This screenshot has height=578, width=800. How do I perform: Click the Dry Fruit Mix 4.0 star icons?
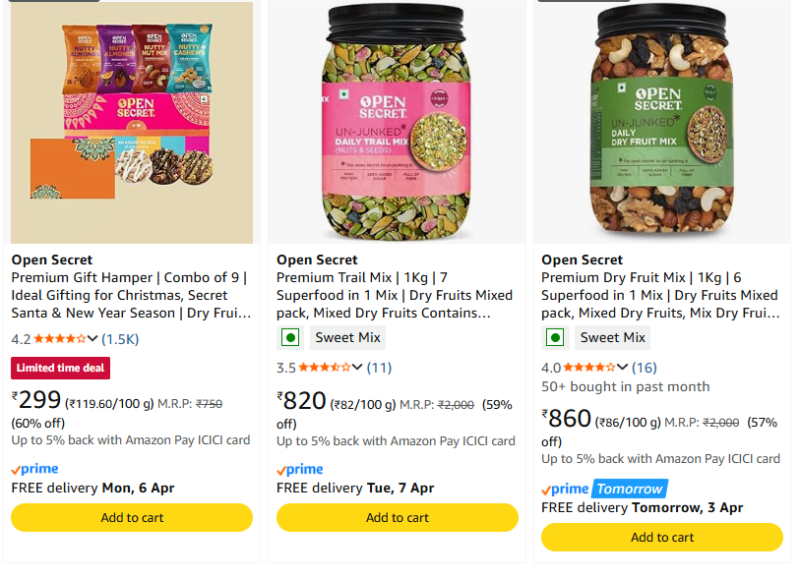pos(589,368)
